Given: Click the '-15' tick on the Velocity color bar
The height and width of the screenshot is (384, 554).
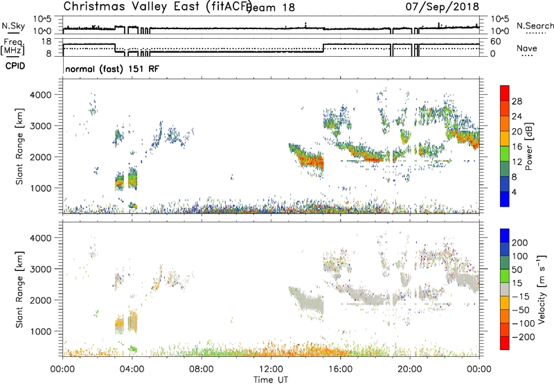Looking at the screenshot, I should (521, 297).
